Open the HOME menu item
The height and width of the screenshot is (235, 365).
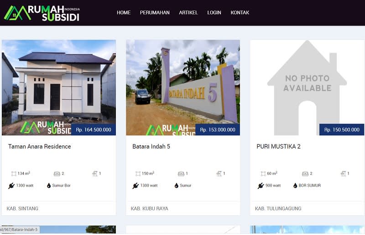coord(124,13)
